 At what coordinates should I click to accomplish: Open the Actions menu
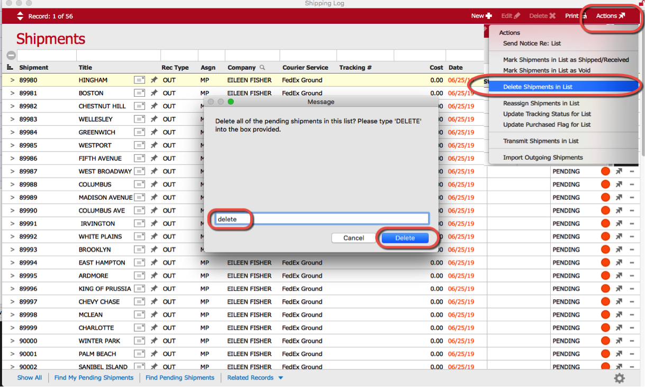point(610,16)
